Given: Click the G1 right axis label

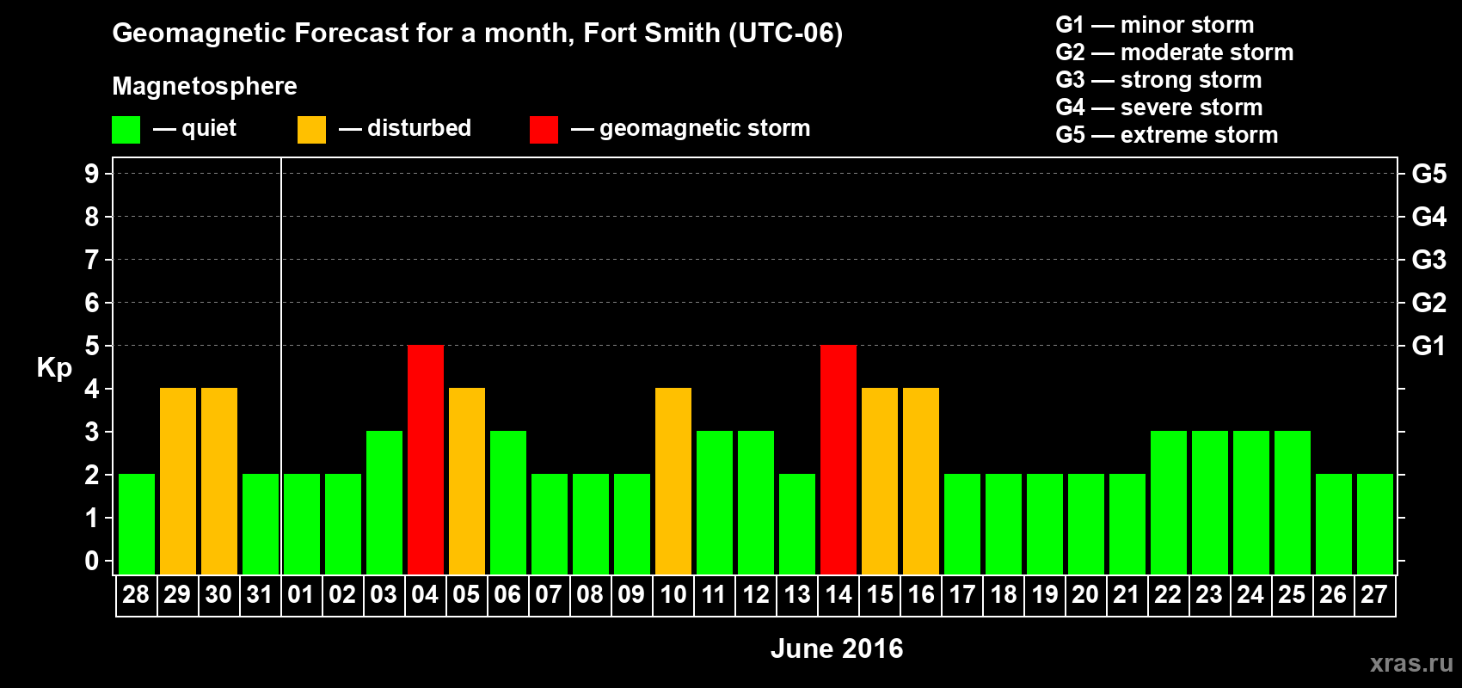Looking at the screenshot, I should (x=1428, y=346).
